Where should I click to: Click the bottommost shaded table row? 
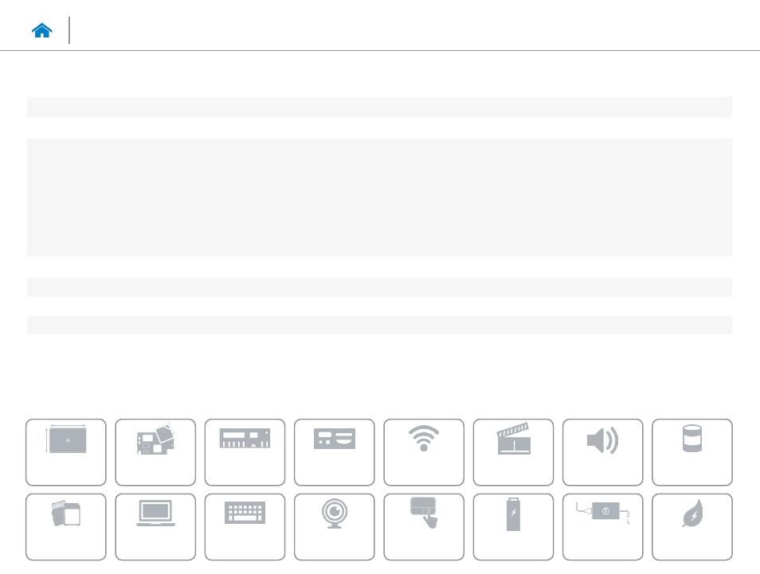379,325
